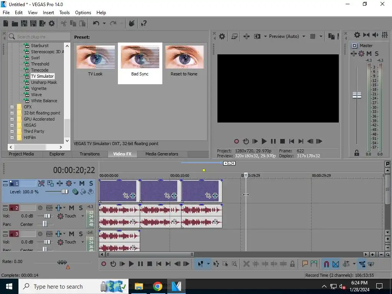Click Downmix Output icon in Master panel
The image size is (392, 294).
[366, 35]
